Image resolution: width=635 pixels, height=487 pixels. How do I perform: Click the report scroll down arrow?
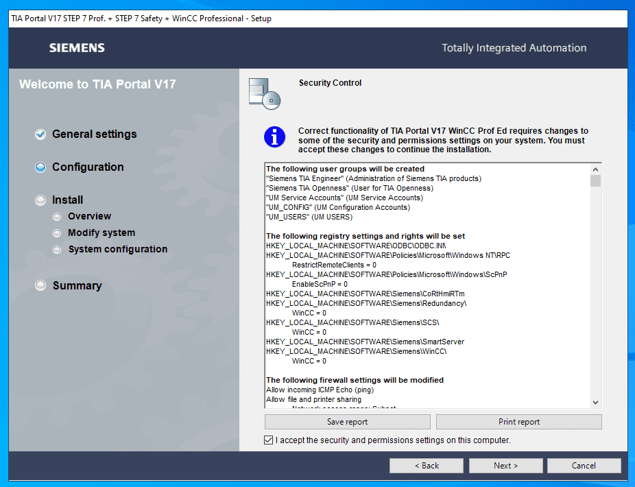[x=595, y=403]
